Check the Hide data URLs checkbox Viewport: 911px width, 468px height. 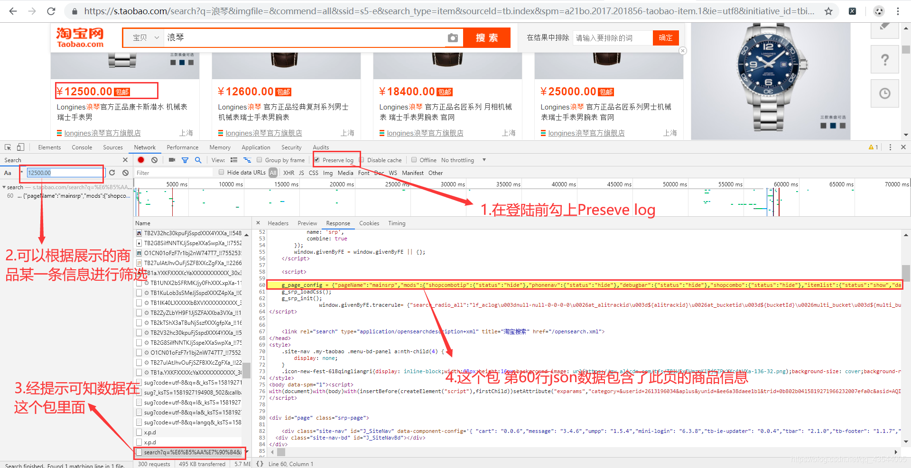pyautogui.click(x=221, y=172)
